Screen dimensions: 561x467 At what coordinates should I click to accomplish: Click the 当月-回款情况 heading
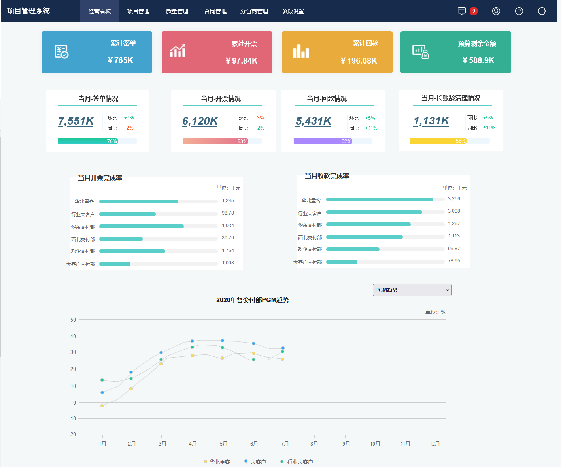coord(327,98)
